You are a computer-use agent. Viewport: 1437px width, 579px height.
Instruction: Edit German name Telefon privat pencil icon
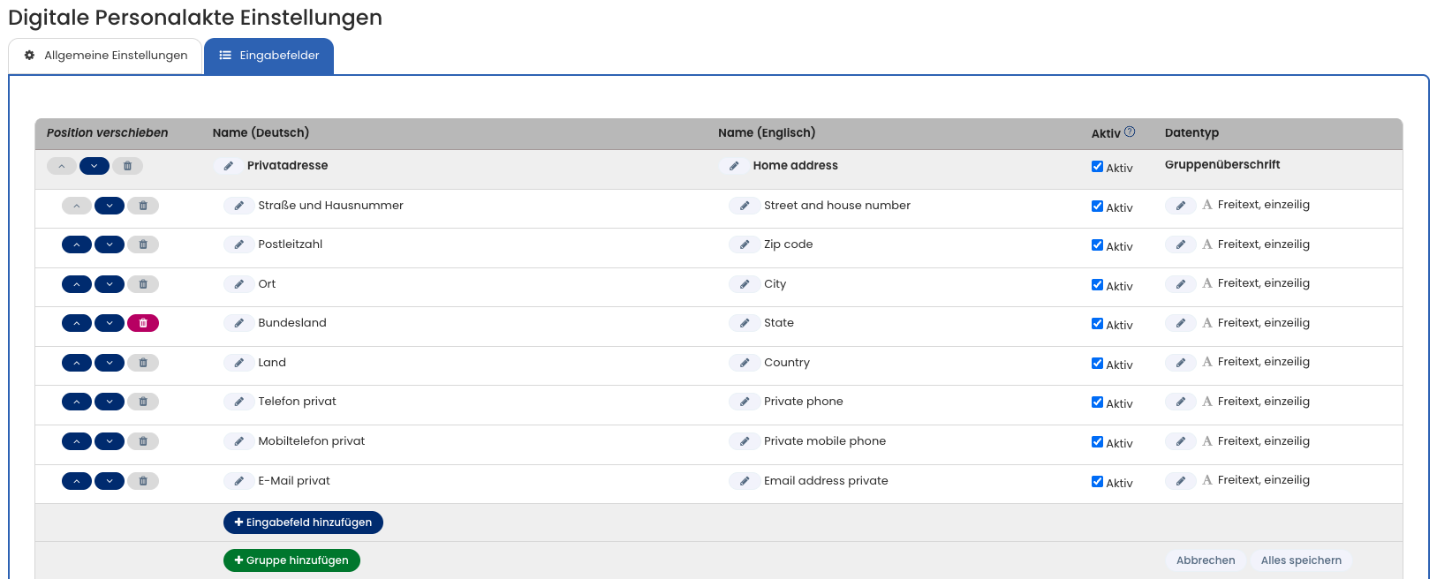[x=238, y=402]
